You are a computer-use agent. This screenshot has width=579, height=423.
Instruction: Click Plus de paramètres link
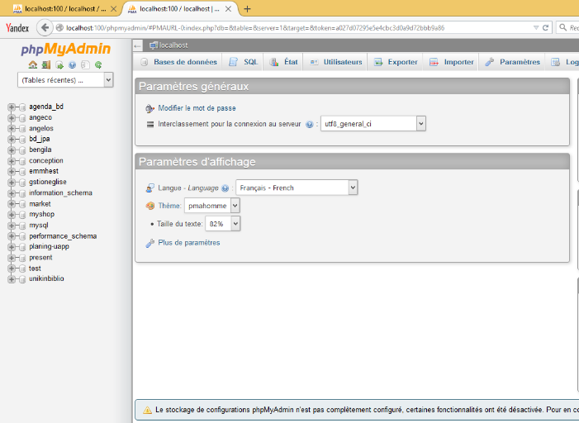[189, 243]
